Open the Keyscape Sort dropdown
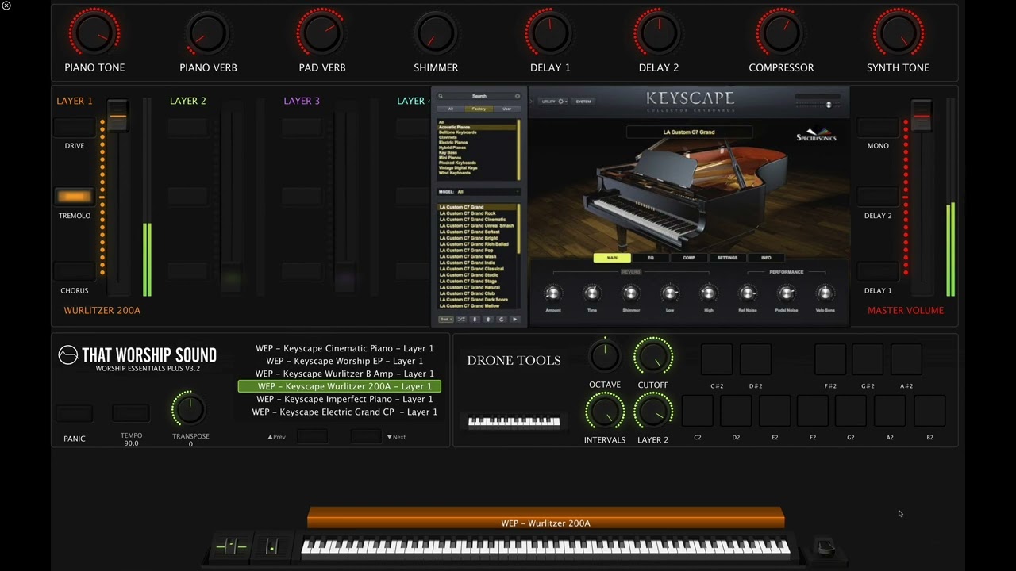Image resolution: width=1016 pixels, height=571 pixels. point(444,319)
